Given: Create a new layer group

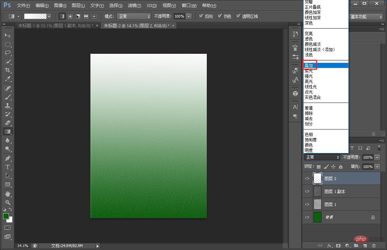Looking at the screenshot, I should click(x=356, y=245).
